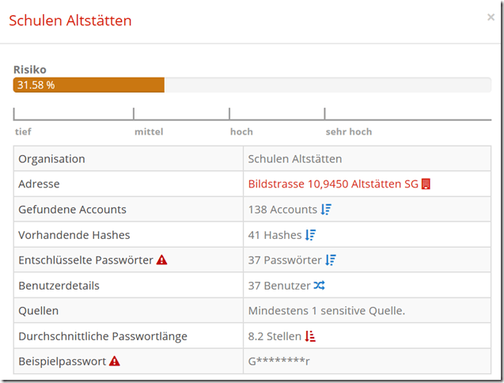
Task: Click the sort icon beside 37 Passwörter
Action: [331, 260]
